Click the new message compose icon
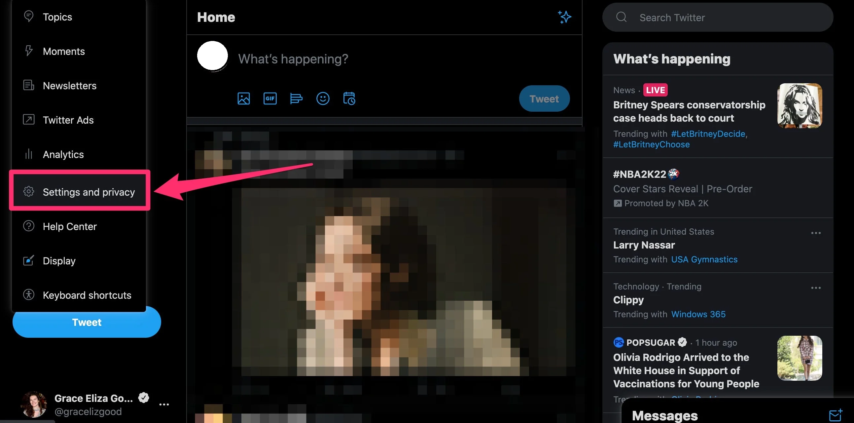This screenshot has width=854, height=423. 835,415
